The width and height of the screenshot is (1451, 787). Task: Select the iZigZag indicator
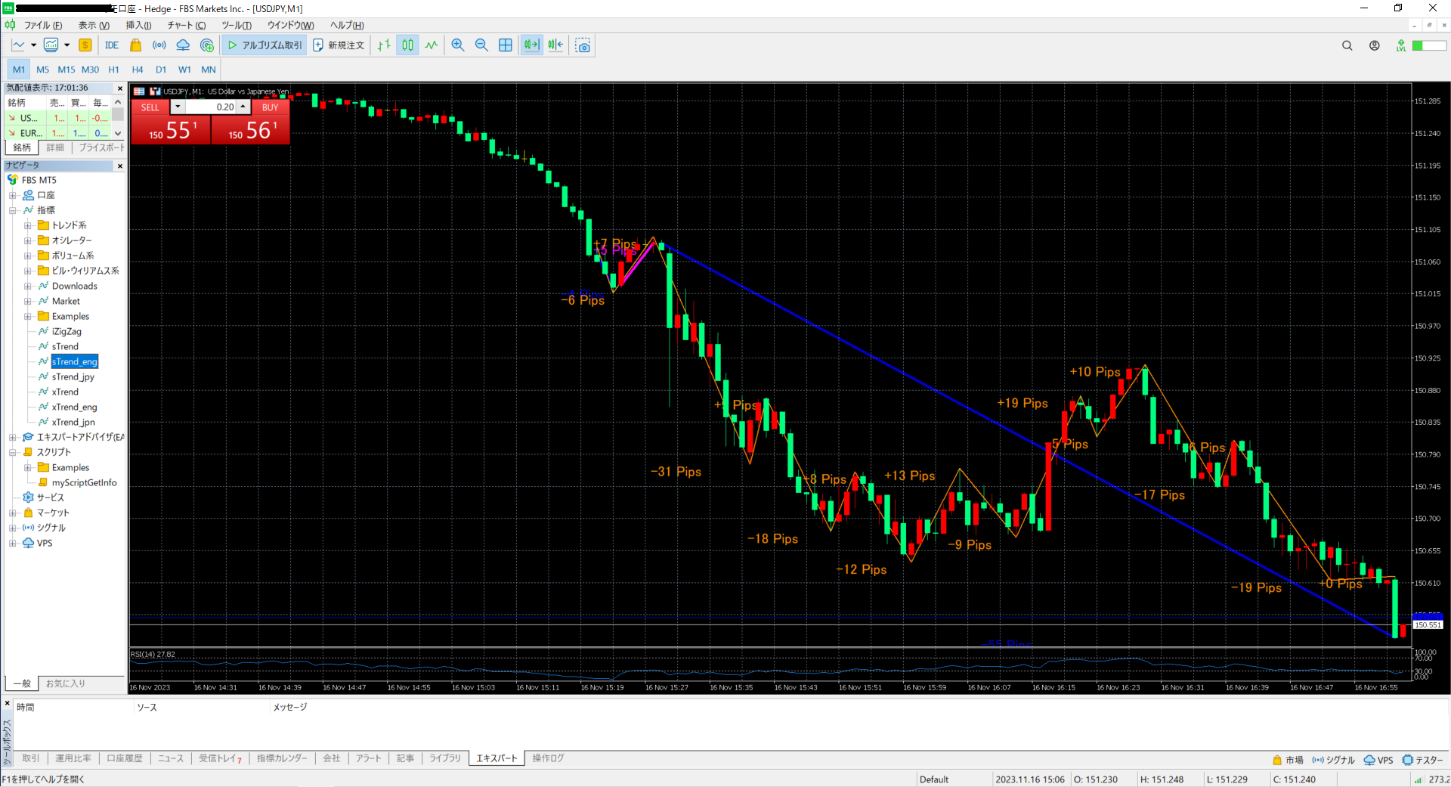[x=67, y=331]
